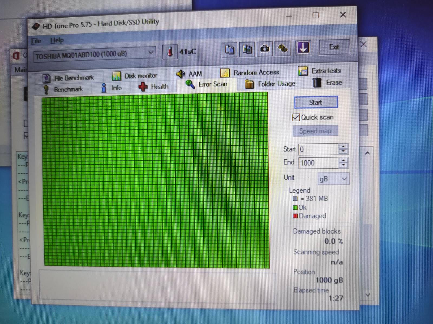Click the '1:27' elapsed time value
This screenshot has width=433, height=324.
click(x=336, y=298)
